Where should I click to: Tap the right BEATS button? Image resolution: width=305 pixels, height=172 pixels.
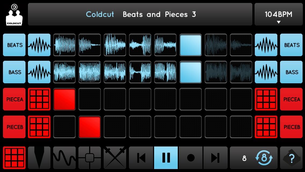(x=291, y=45)
